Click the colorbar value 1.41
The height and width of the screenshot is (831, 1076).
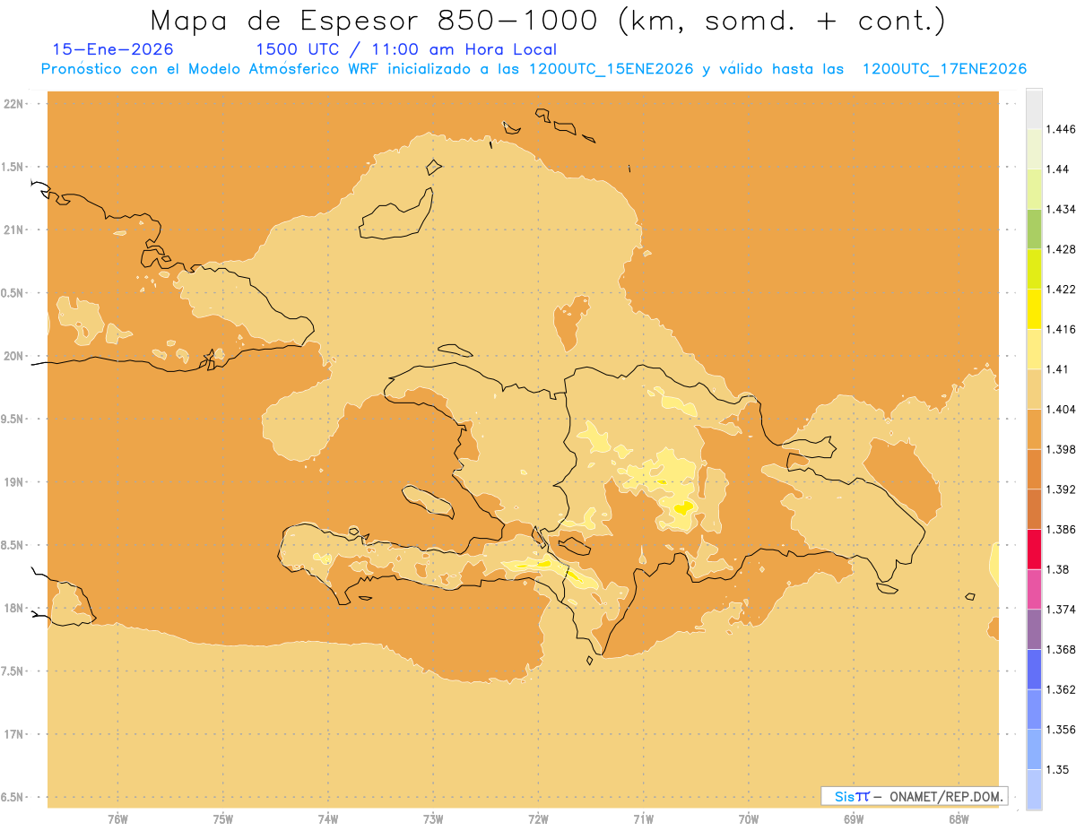click(x=1059, y=369)
